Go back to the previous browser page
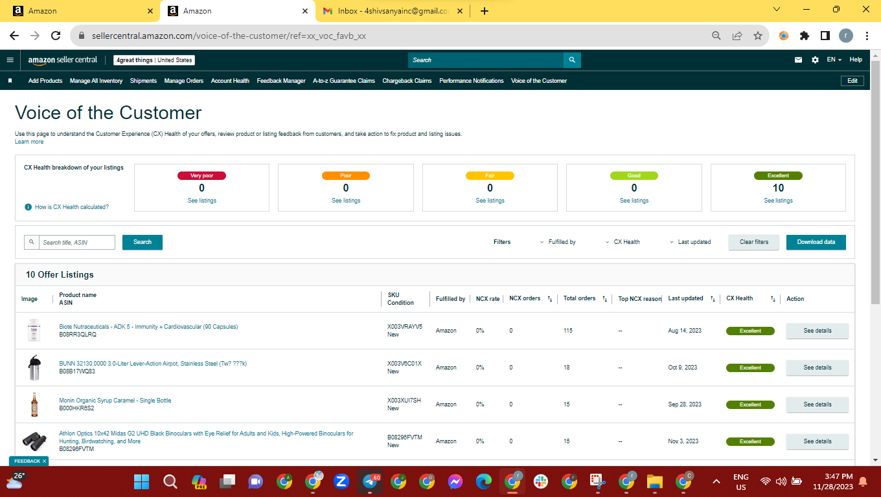The width and height of the screenshot is (881, 497). (x=14, y=36)
